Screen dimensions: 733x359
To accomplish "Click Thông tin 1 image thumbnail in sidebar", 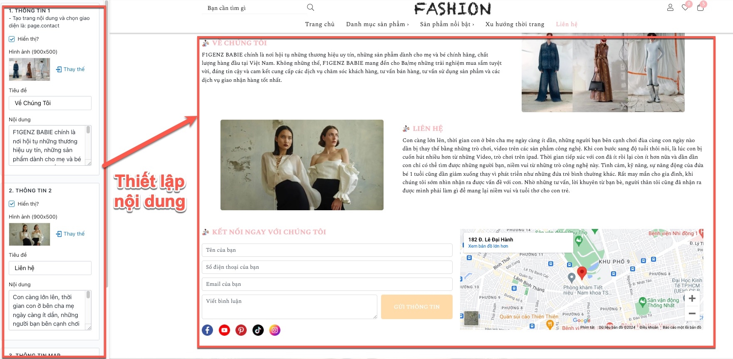I will coord(30,69).
